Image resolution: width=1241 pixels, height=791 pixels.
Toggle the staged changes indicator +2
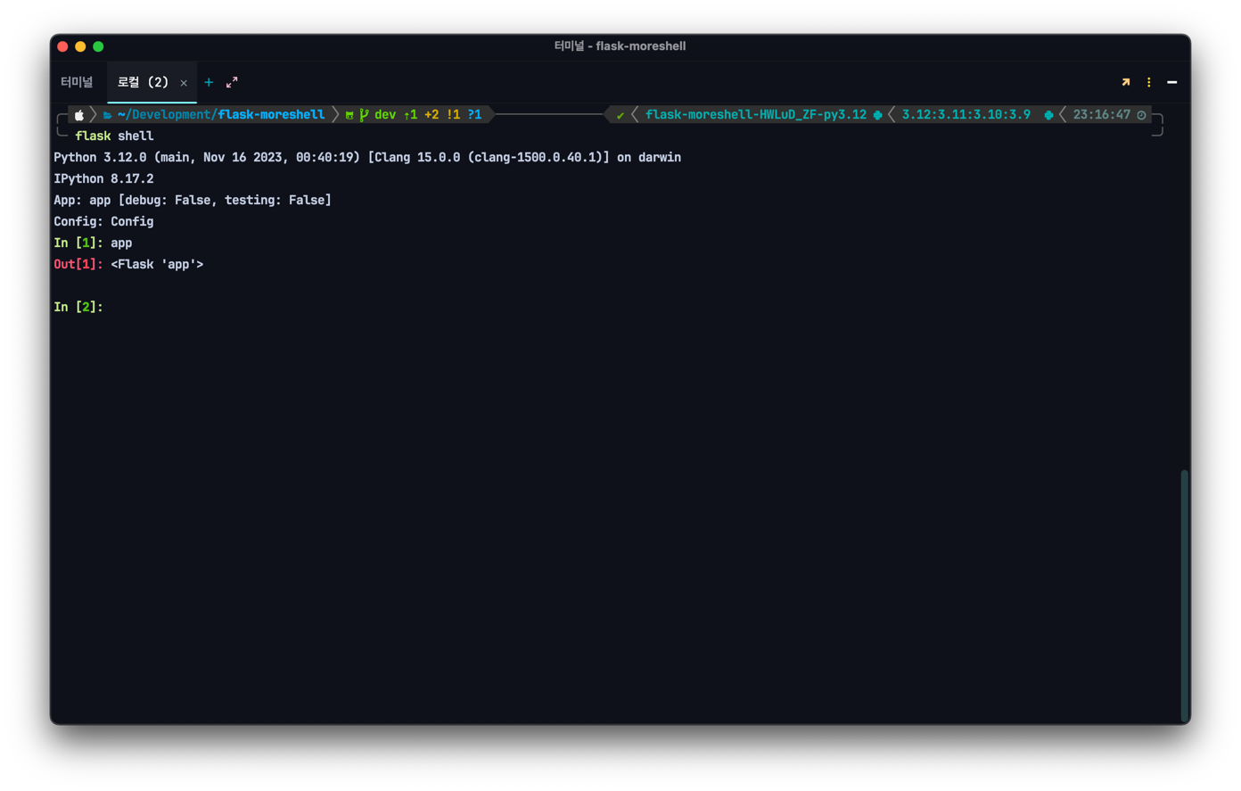(431, 114)
